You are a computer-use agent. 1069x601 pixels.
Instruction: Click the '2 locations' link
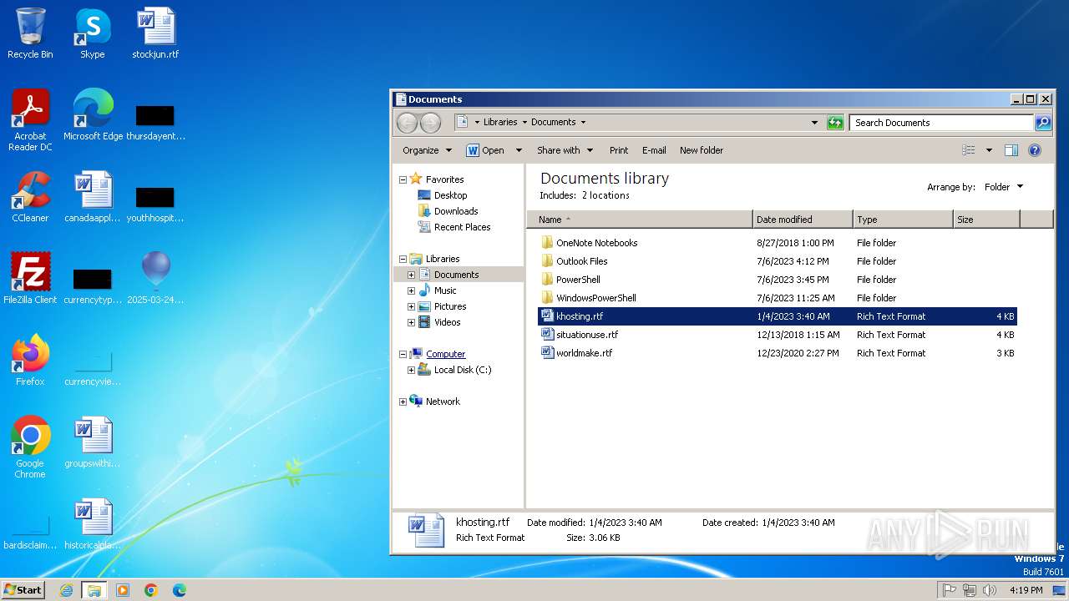[605, 195]
